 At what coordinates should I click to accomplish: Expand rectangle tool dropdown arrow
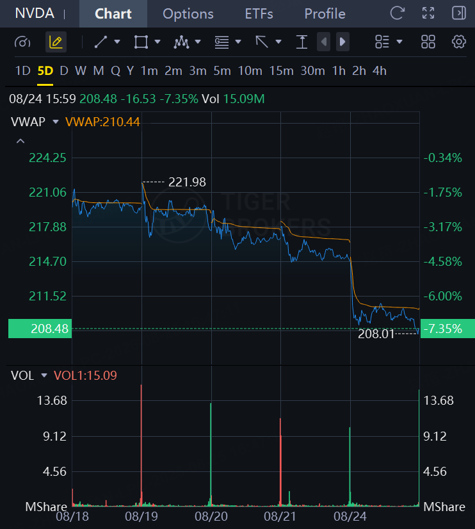[157, 42]
